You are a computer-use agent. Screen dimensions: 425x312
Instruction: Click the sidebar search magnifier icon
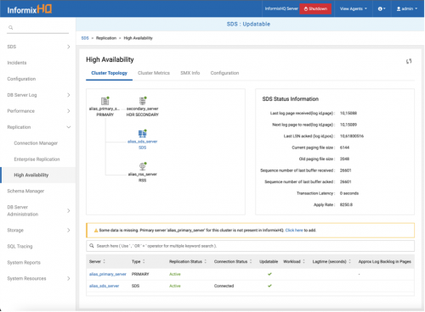click(x=11, y=28)
